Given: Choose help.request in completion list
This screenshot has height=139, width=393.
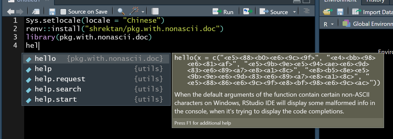Looking at the screenshot, I should click(x=96, y=79).
